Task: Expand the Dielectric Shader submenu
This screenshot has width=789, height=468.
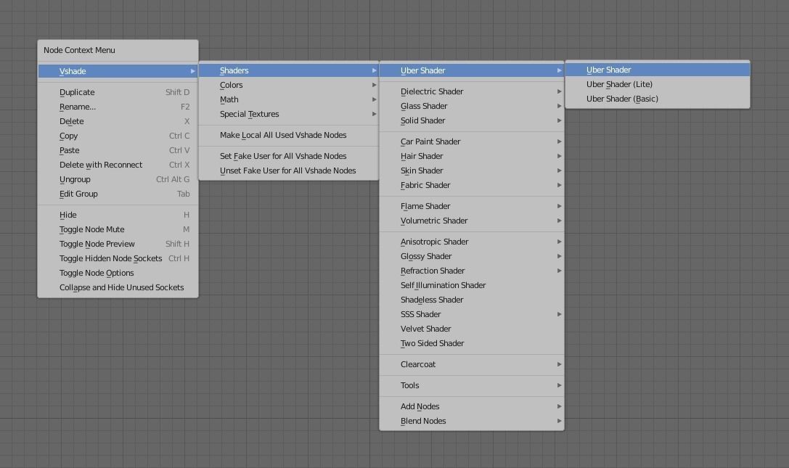Action: click(x=432, y=91)
